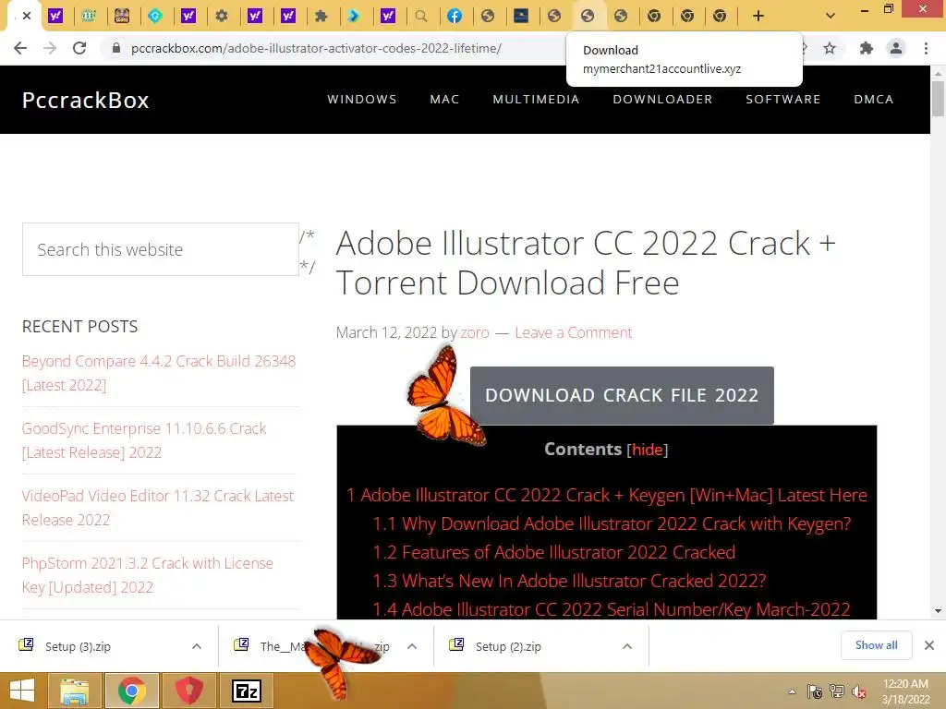Switch to the dark picture icon tab
Screen dimensions: 946x709
coord(521,16)
